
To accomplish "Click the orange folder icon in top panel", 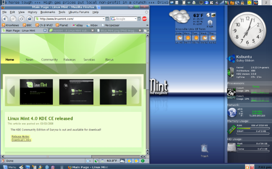I will click(x=232, y=3).
